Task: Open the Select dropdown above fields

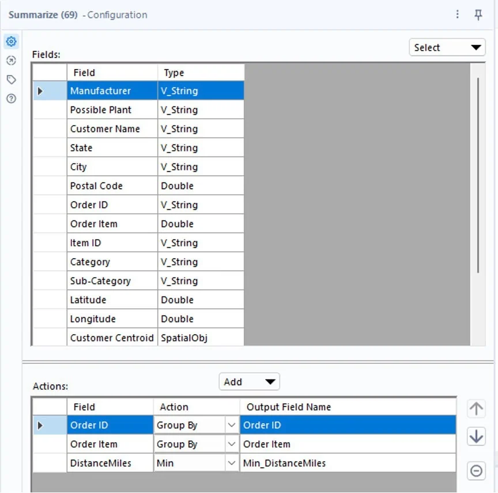Action: pos(447,48)
